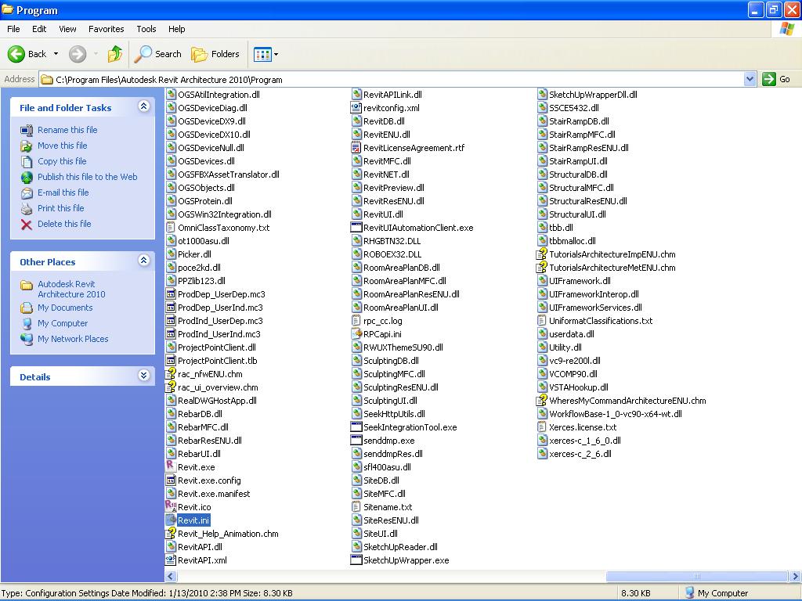The width and height of the screenshot is (802, 601).
Task: Click the Go button
Action: point(776,79)
